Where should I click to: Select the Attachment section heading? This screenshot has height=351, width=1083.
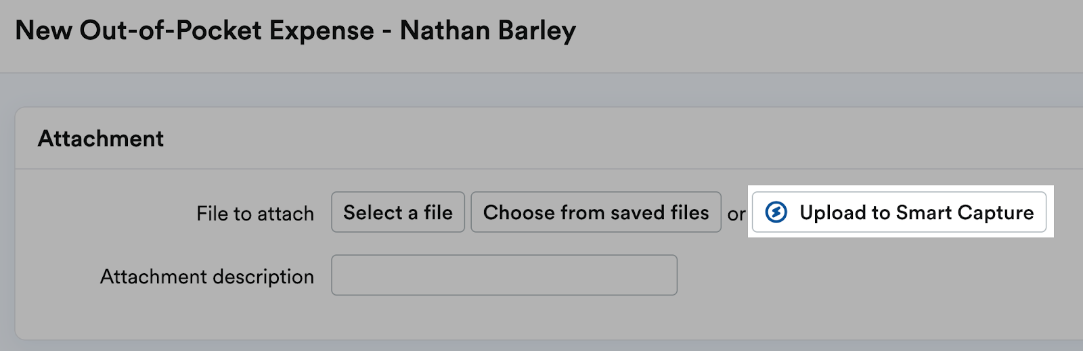point(101,139)
